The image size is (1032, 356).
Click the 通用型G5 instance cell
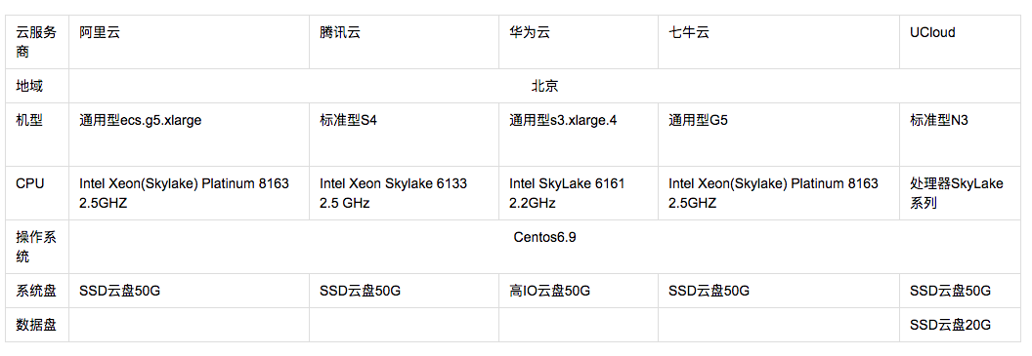(779, 134)
